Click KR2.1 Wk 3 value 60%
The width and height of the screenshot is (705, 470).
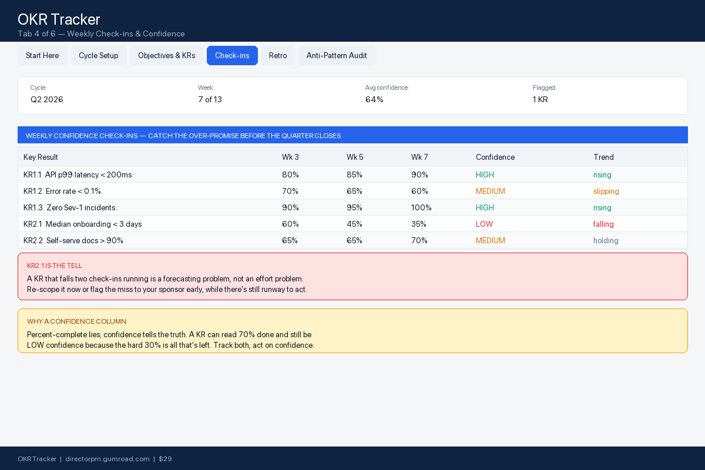(290, 224)
